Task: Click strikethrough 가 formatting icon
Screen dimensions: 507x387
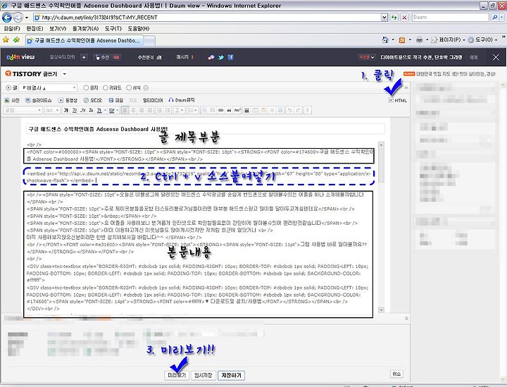Action: [x=91, y=111]
